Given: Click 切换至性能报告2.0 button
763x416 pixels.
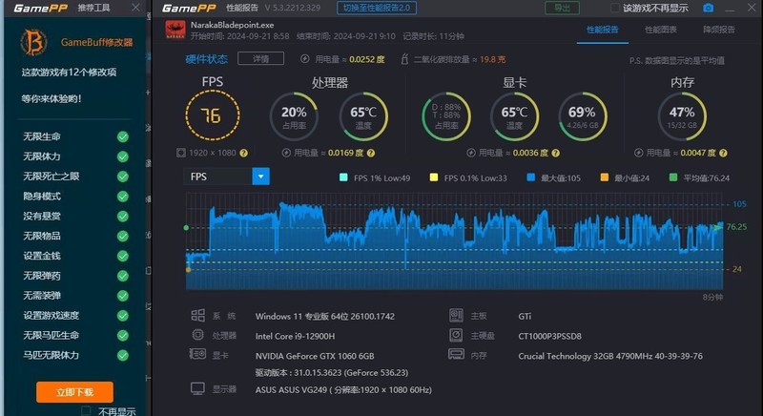Looking at the screenshot, I should [x=377, y=8].
